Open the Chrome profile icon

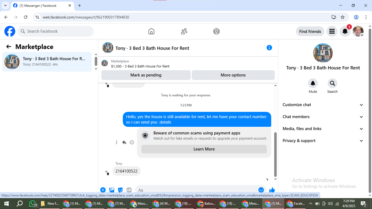pos(356,17)
